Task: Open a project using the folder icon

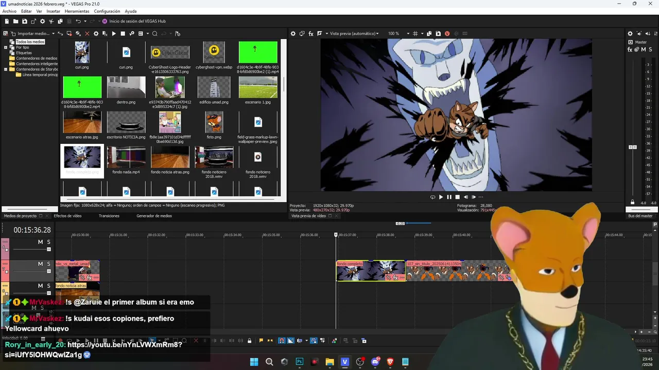Action: click(15, 21)
